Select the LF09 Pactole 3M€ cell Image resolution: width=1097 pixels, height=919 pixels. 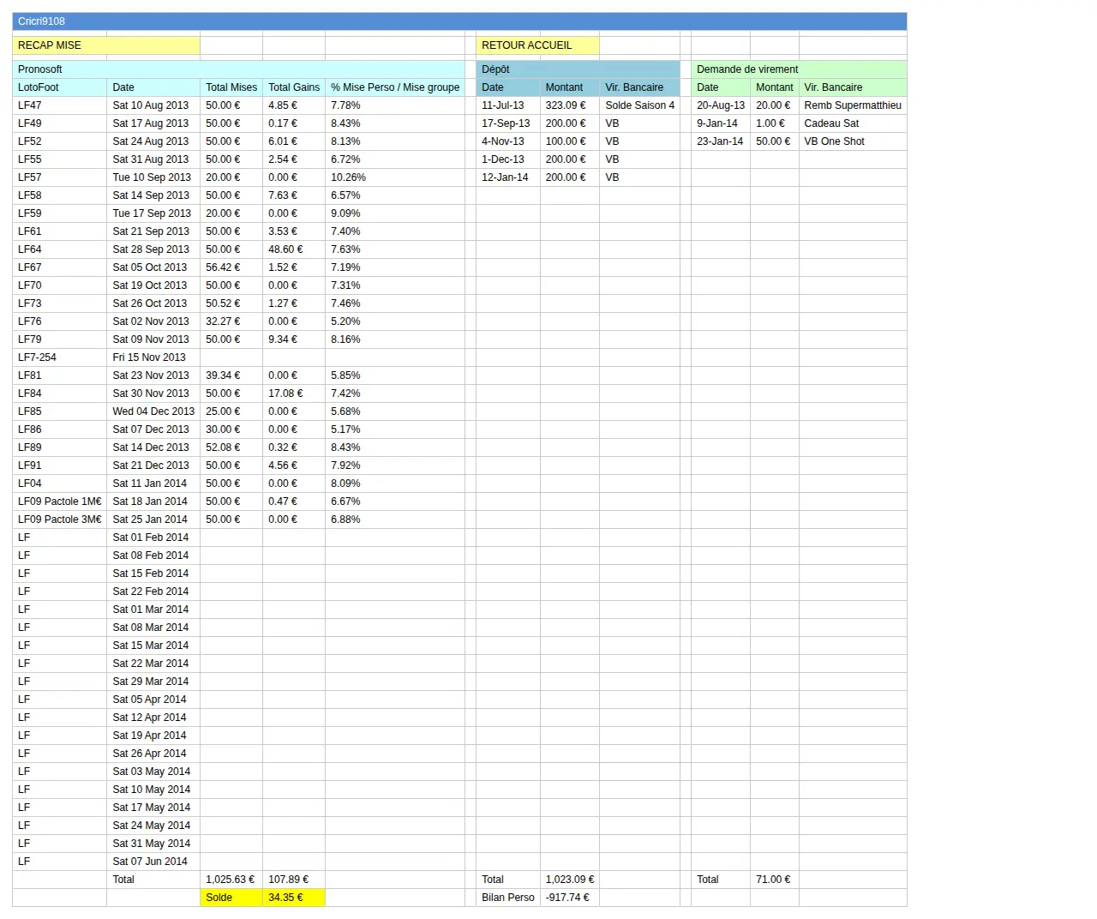pyautogui.click(x=60, y=520)
